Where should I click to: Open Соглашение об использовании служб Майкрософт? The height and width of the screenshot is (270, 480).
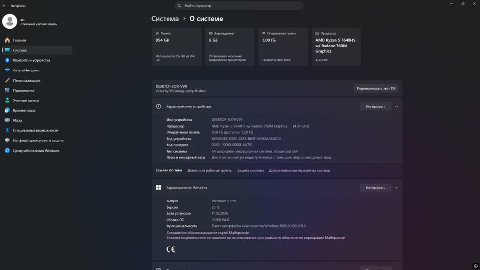pyautogui.click(x=208, y=233)
